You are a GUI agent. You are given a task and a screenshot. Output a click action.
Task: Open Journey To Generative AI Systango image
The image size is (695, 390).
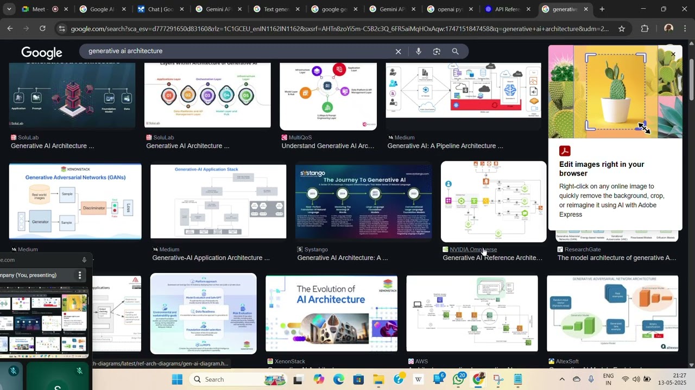click(x=364, y=201)
